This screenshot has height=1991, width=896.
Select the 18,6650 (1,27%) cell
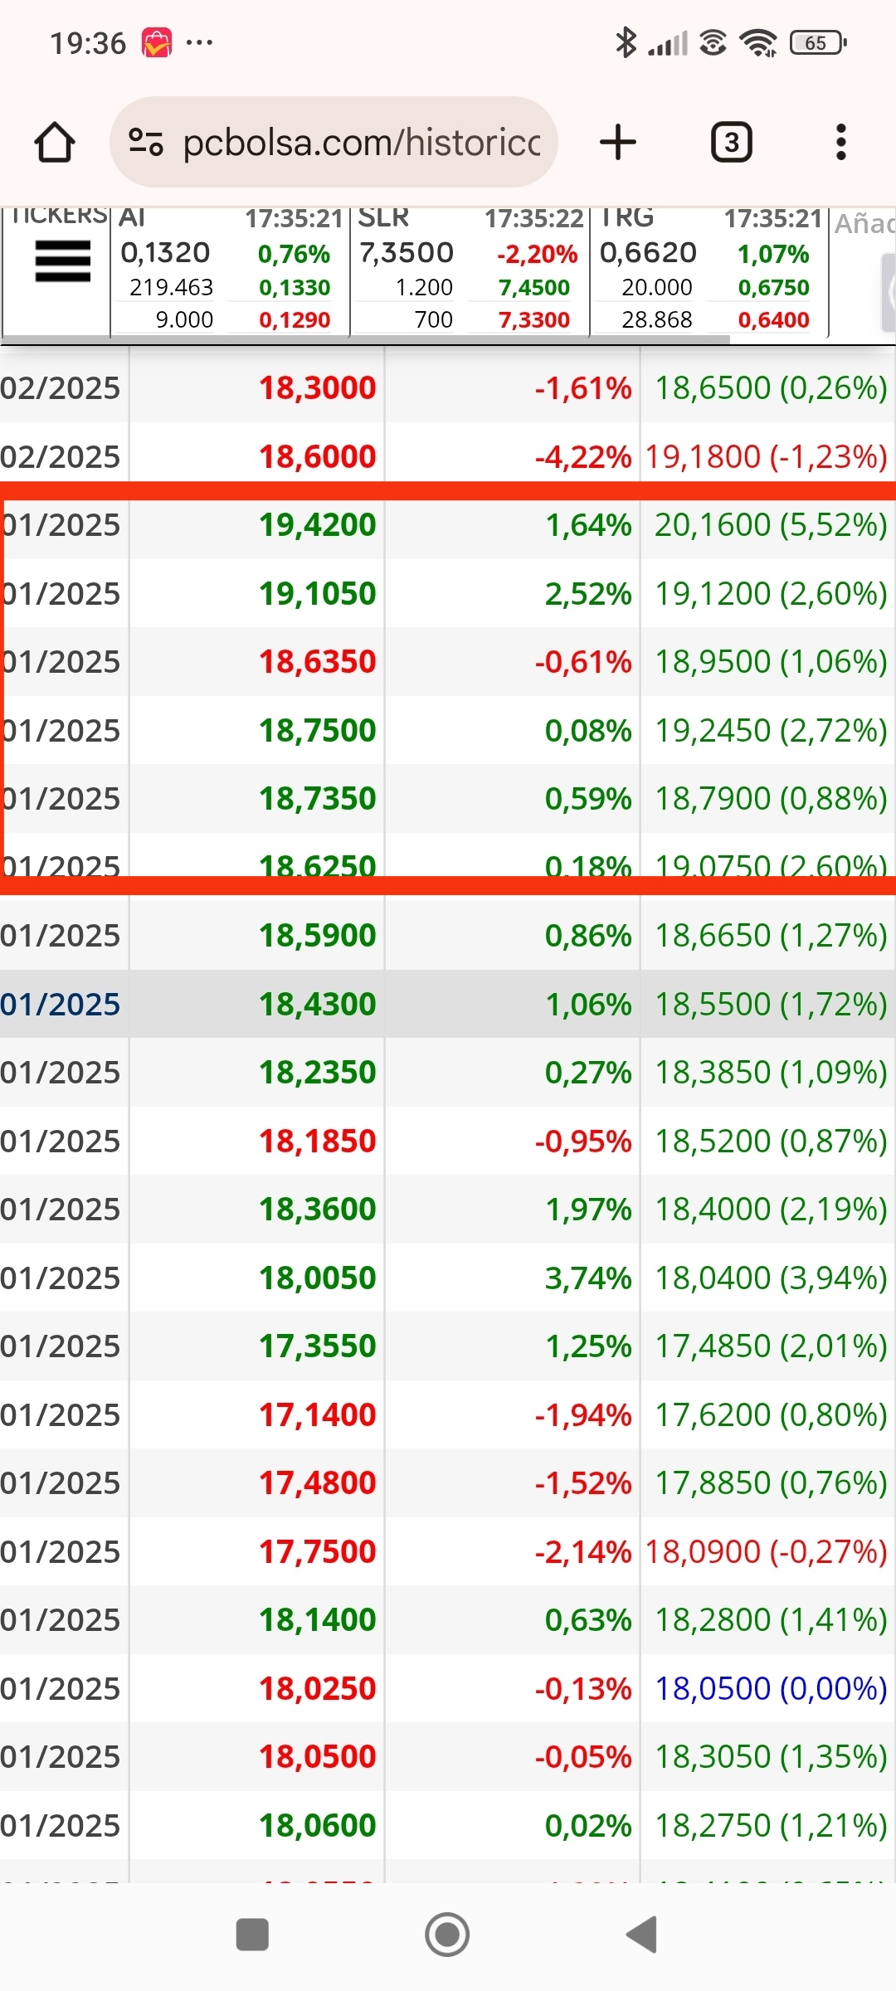pos(771,936)
